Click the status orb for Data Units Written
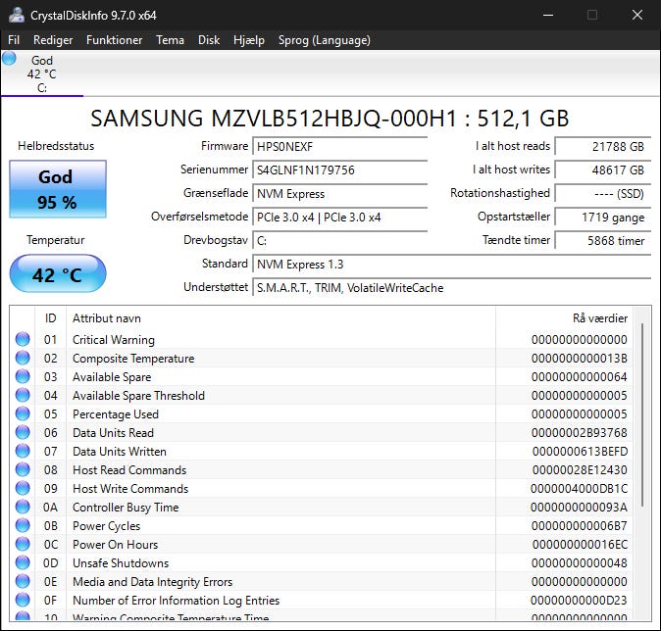This screenshot has width=661, height=631. click(23, 451)
